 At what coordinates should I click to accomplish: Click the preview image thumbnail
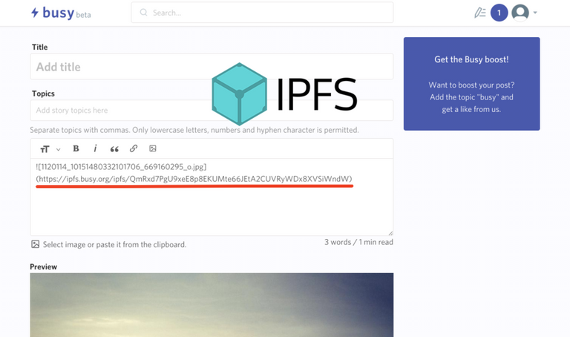212,304
